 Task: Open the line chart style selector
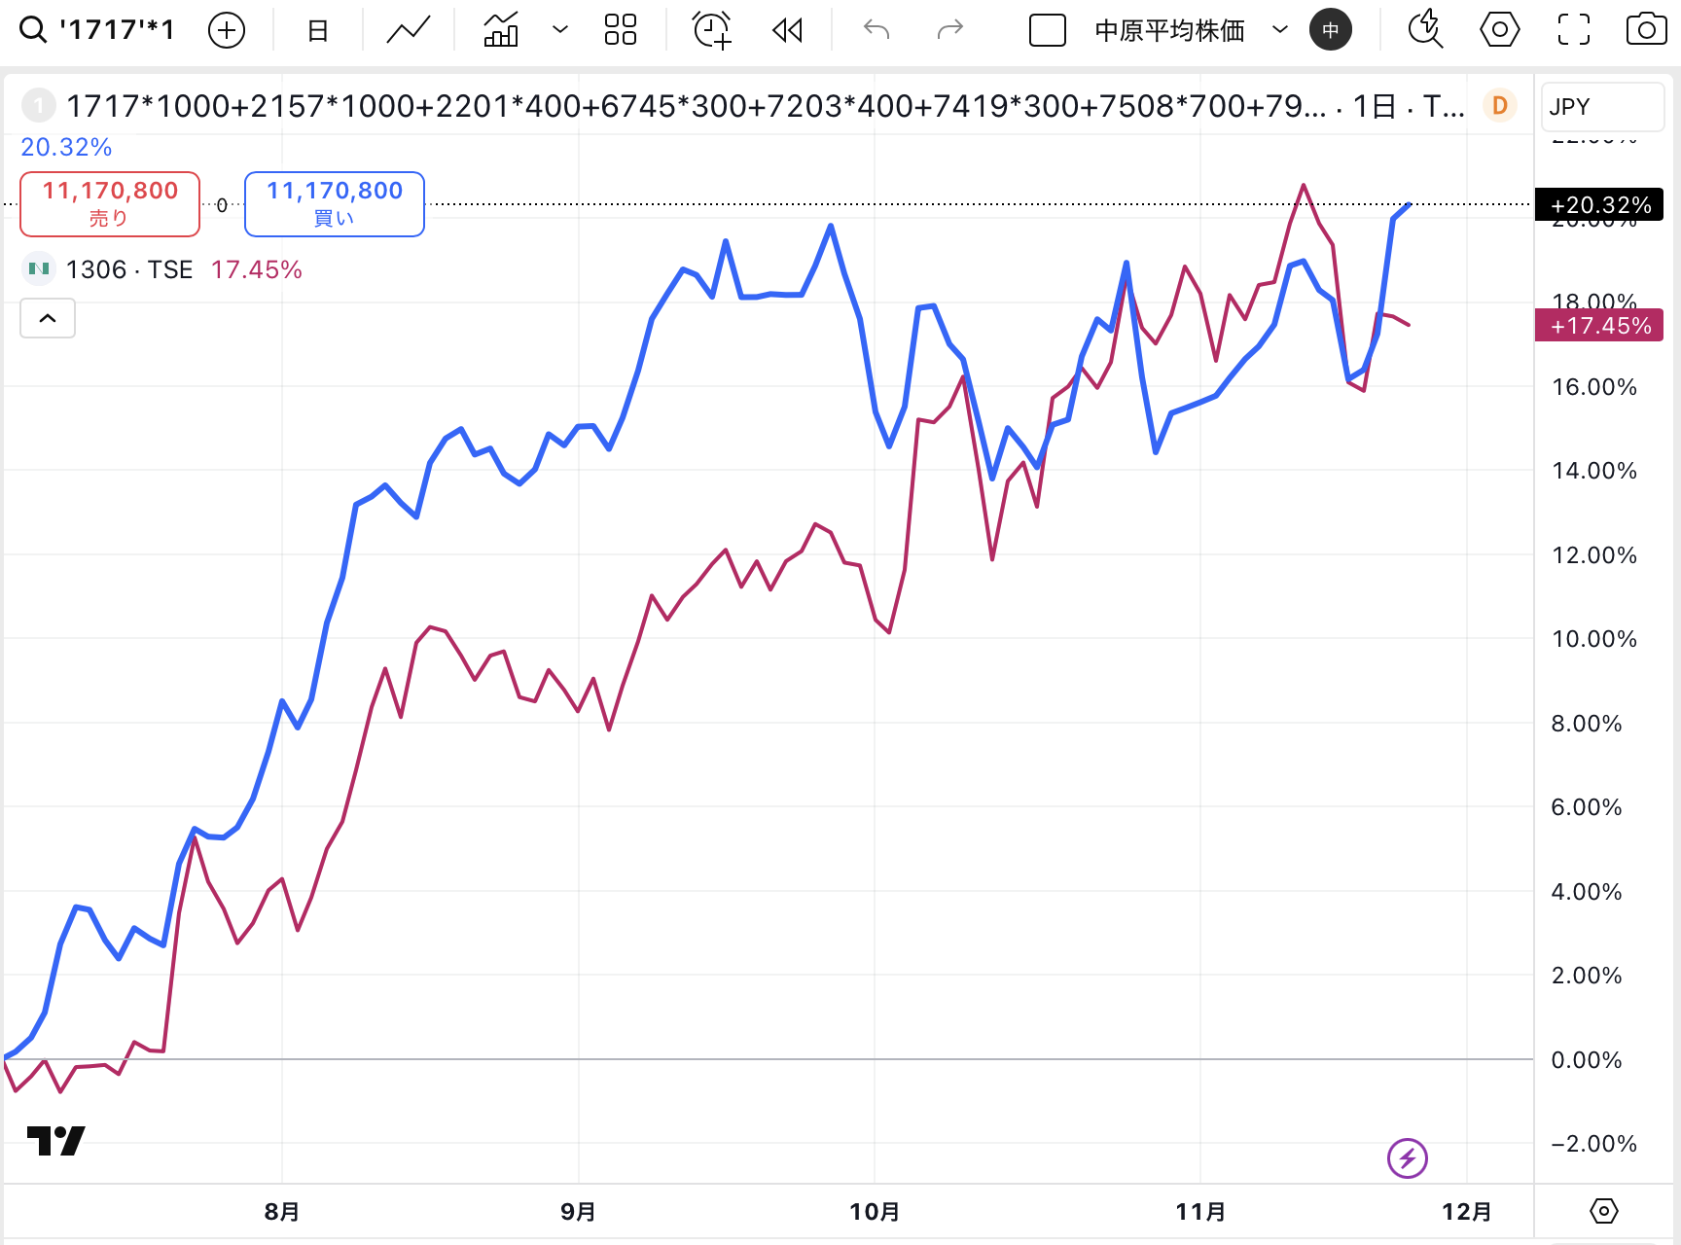pos(408,30)
